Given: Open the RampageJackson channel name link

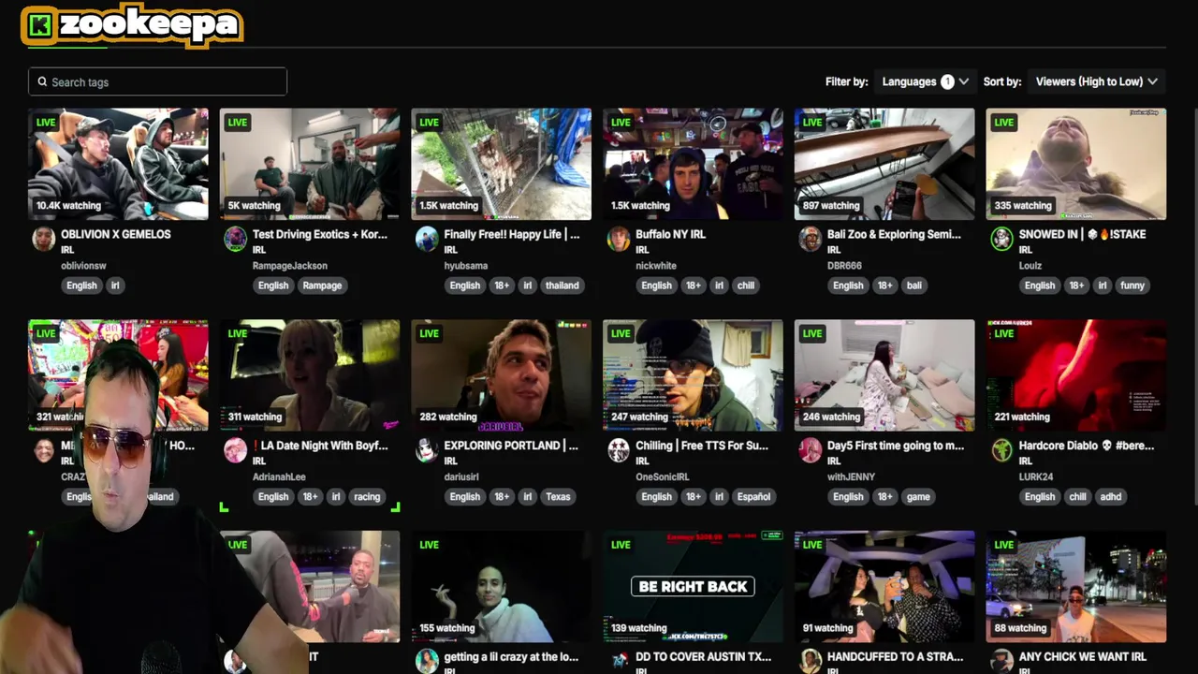Looking at the screenshot, I should [x=290, y=266].
